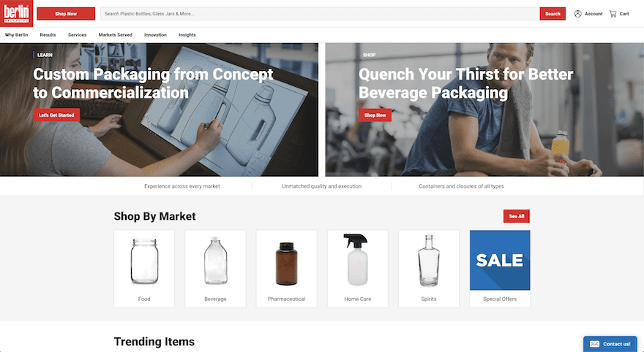The width and height of the screenshot is (644, 352).
Task: Click the Let's Get Started button
Action: (56, 115)
